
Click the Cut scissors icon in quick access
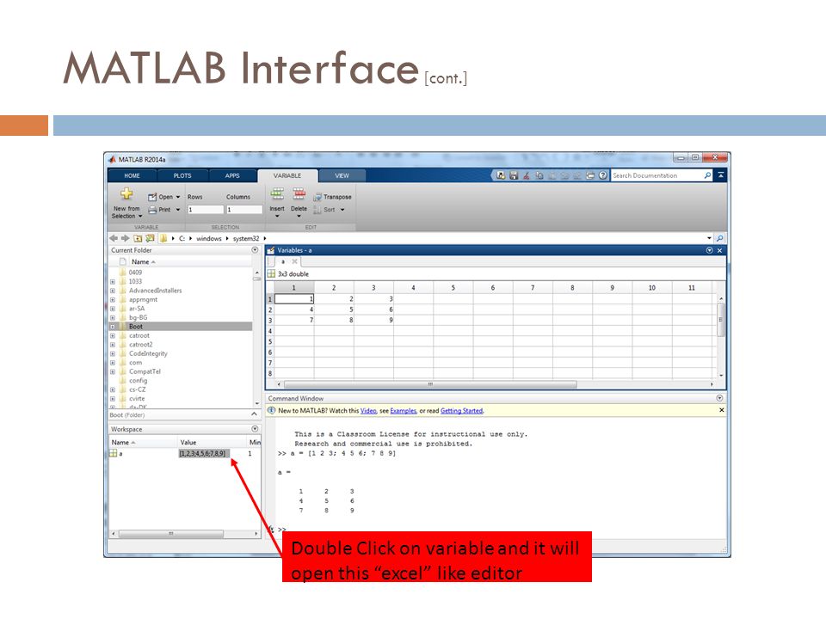pos(527,175)
